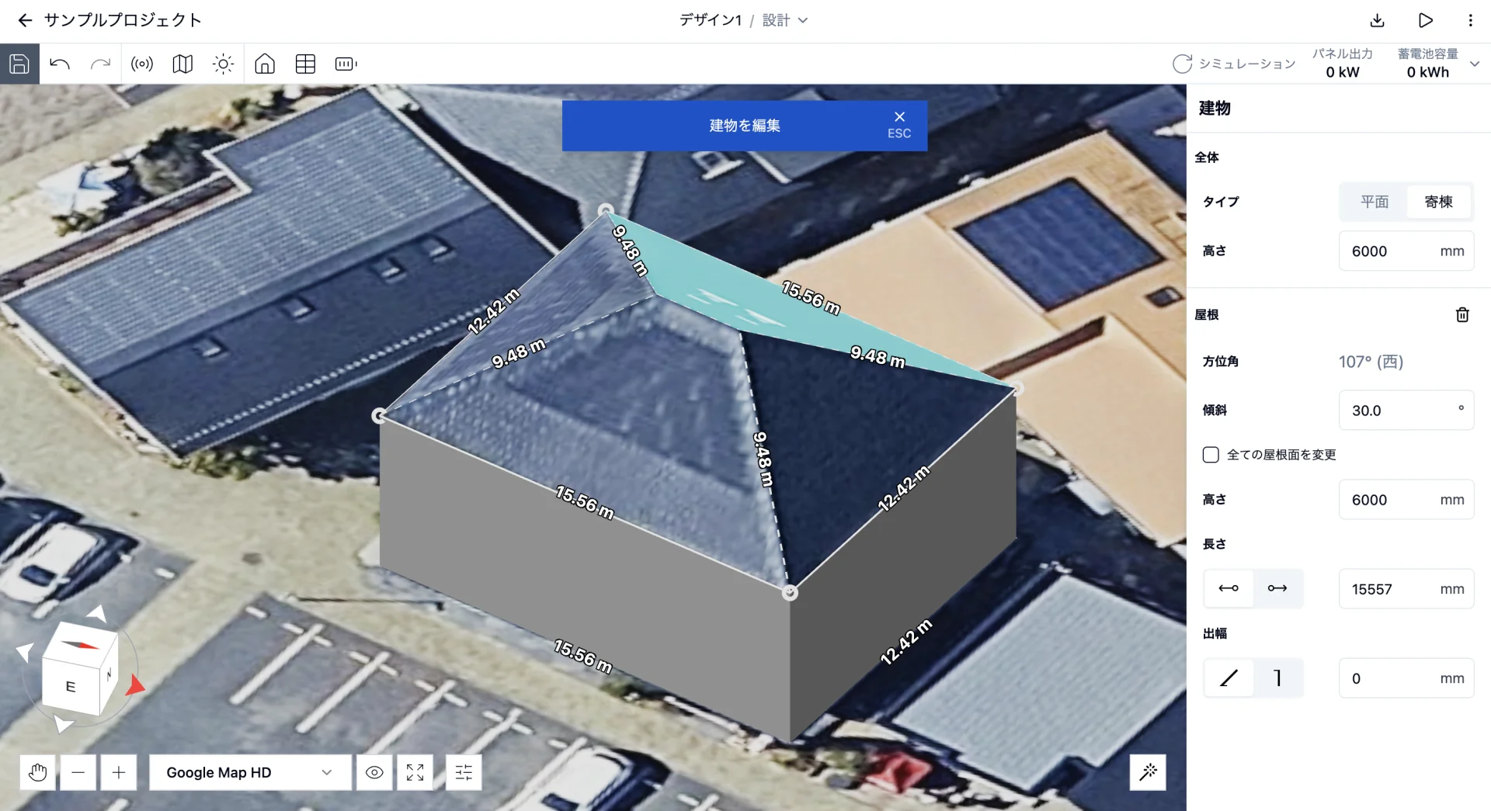Close the 建物を編集 banner with ESC
Screen dimensions: 1491x811
pyautogui.click(x=899, y=124)
